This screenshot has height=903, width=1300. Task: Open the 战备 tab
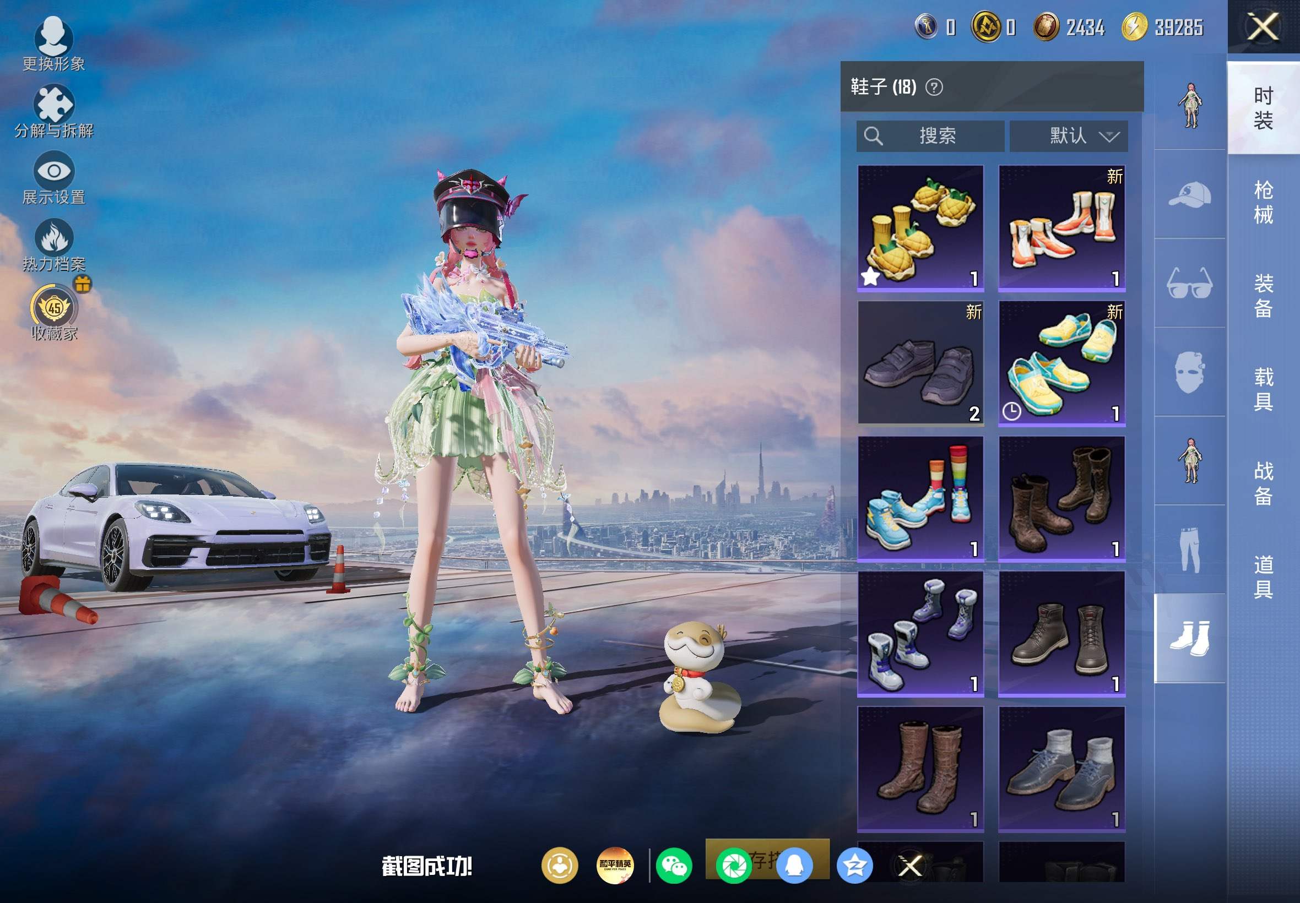click(1263, 483)
